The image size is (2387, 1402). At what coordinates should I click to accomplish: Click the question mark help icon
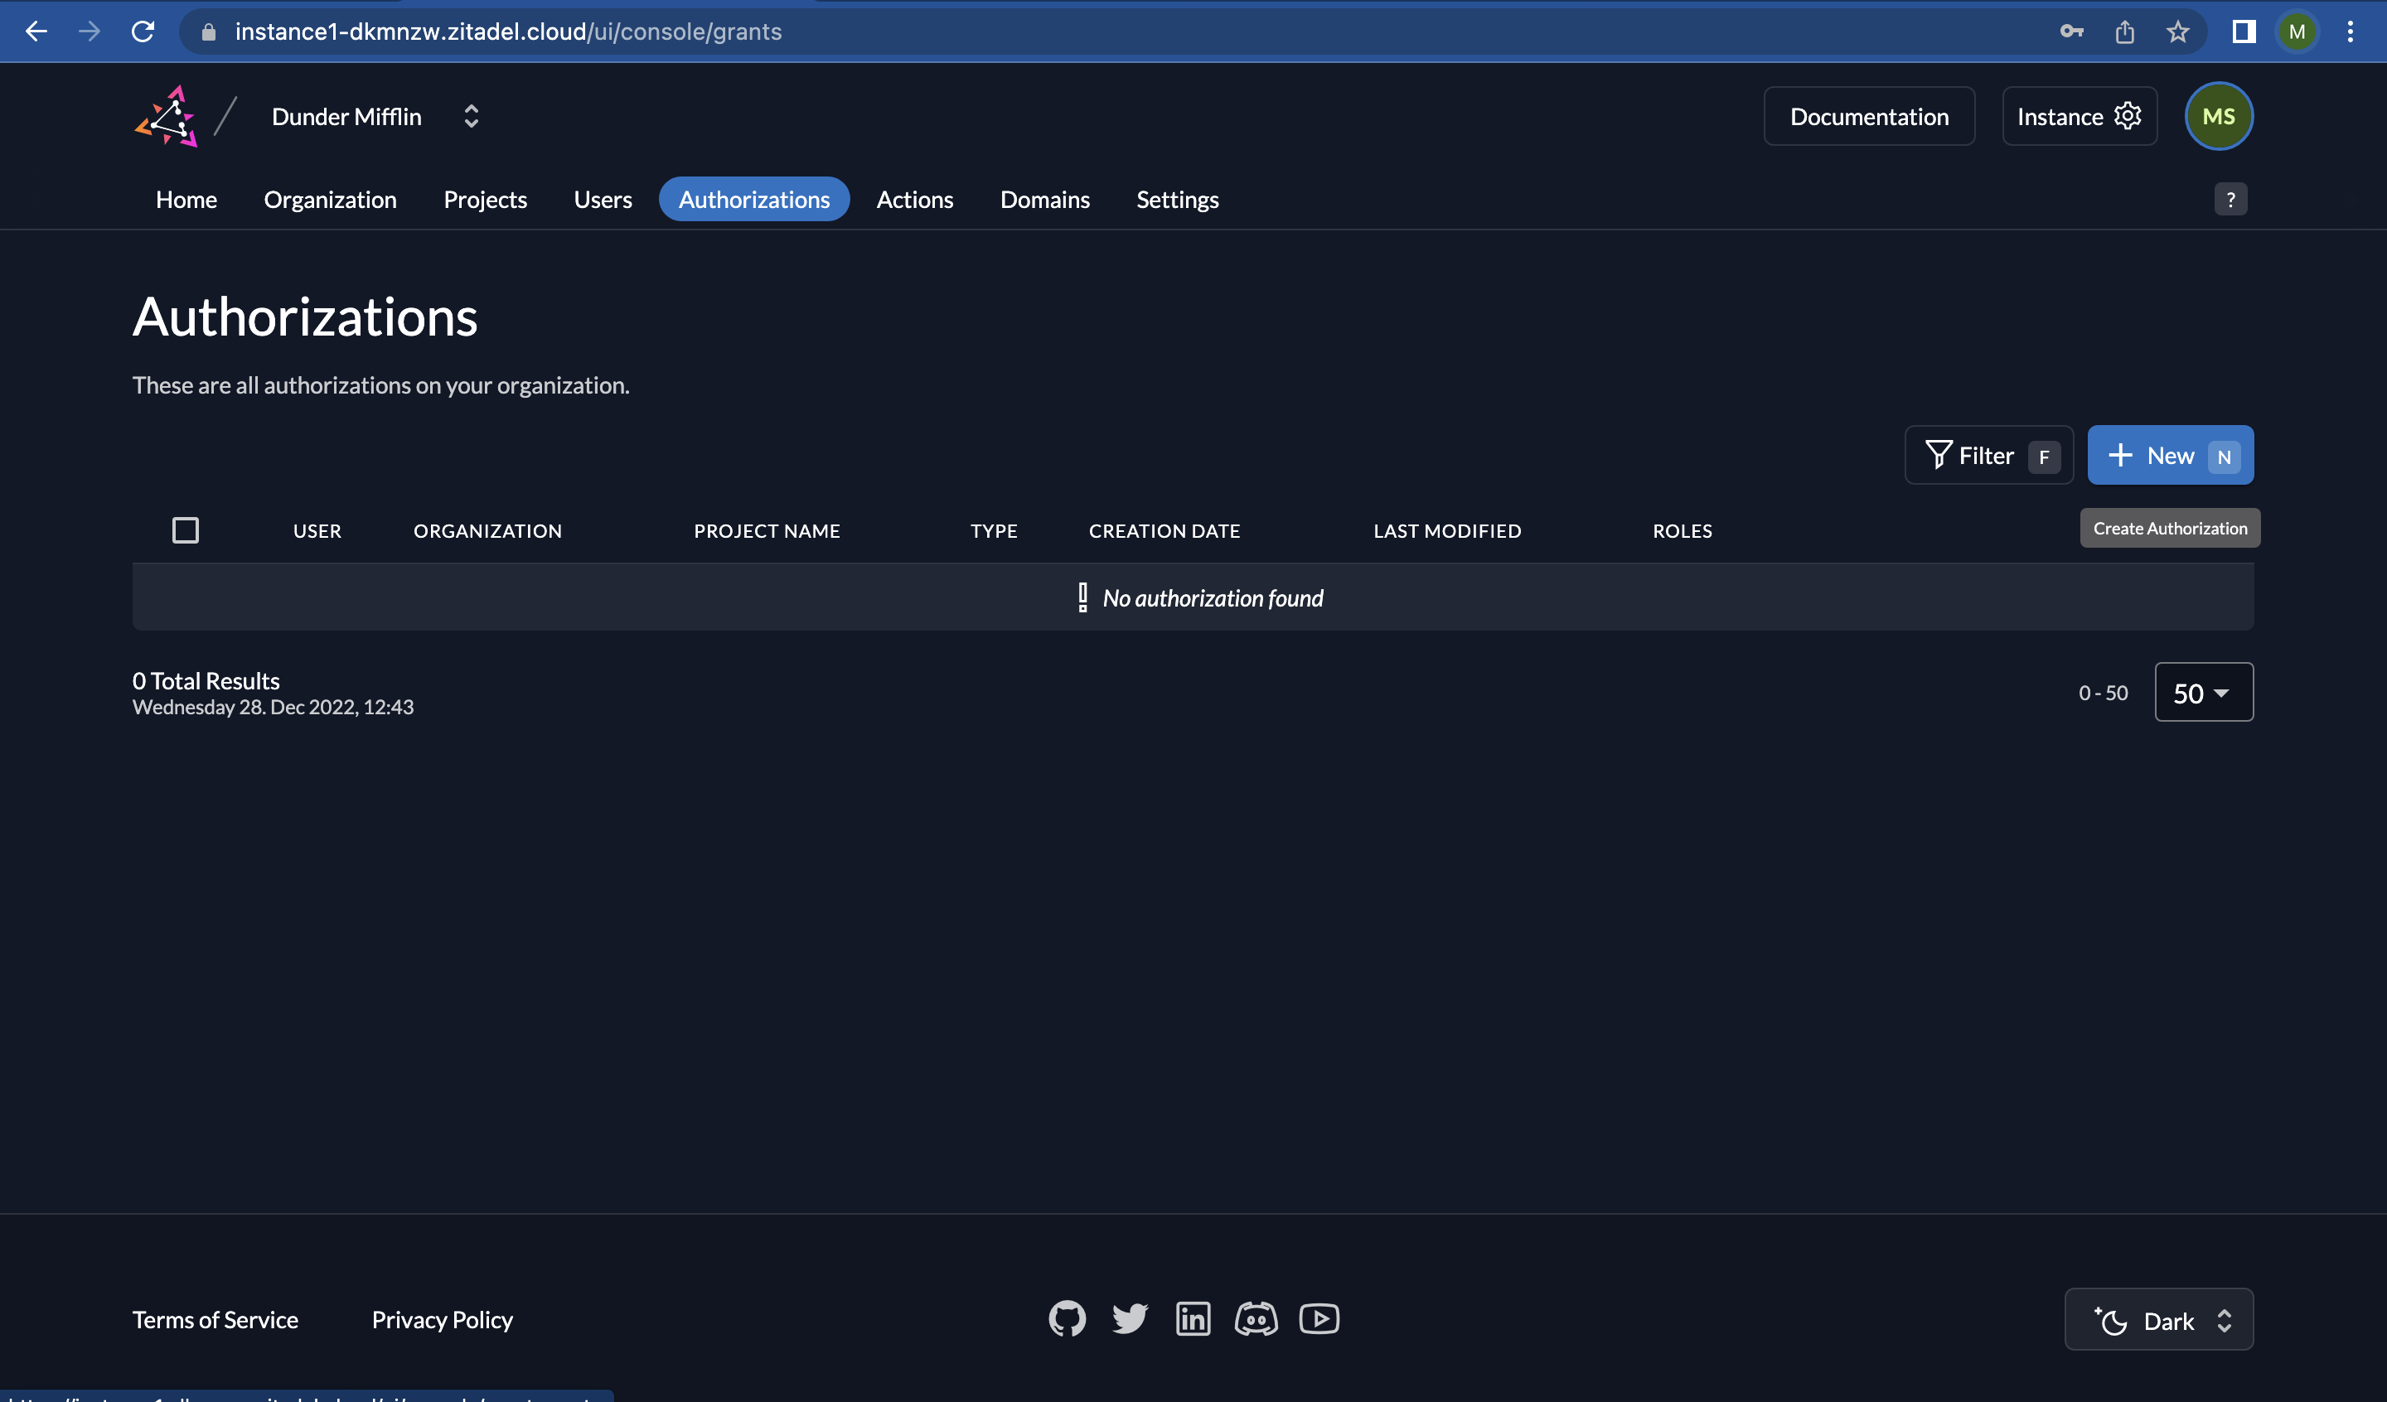2230,199
